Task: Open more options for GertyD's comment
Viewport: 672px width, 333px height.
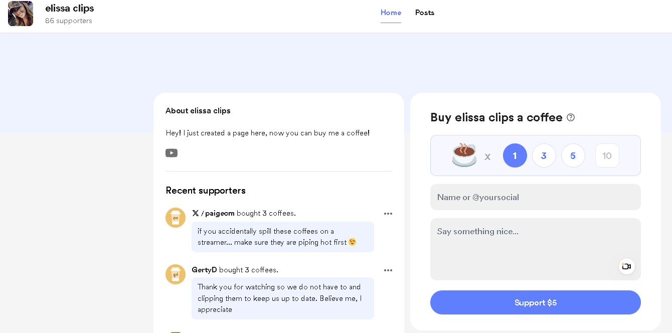Action: (x=388, y=270)
